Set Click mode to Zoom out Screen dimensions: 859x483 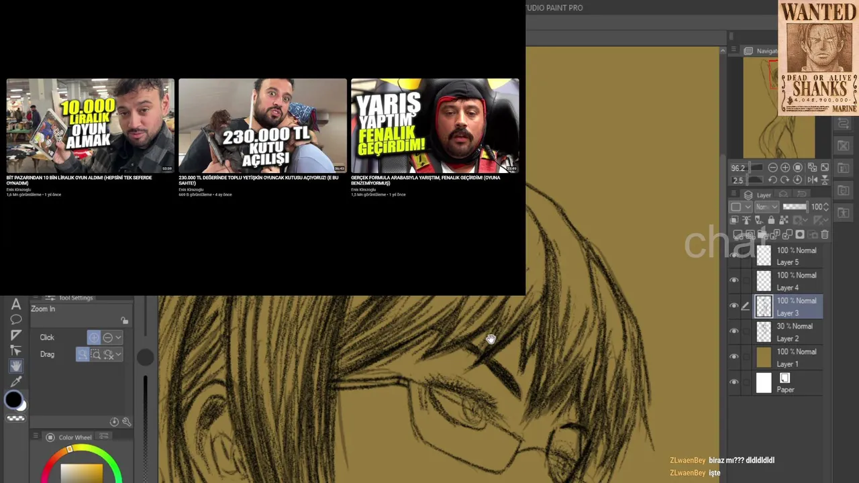click(x=107, y=337)
